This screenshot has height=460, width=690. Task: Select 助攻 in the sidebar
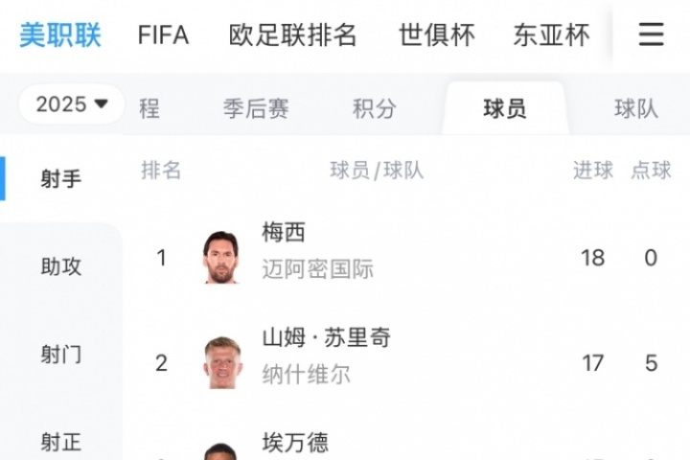click(x=61, y=266)
